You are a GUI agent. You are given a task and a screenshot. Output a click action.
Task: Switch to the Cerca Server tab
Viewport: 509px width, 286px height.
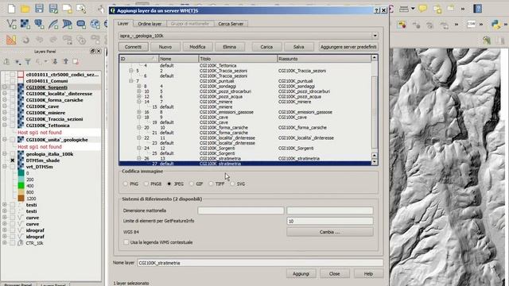[231, 24]
